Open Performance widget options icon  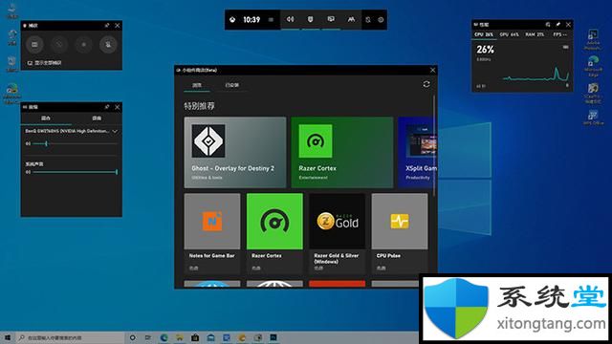548,25
